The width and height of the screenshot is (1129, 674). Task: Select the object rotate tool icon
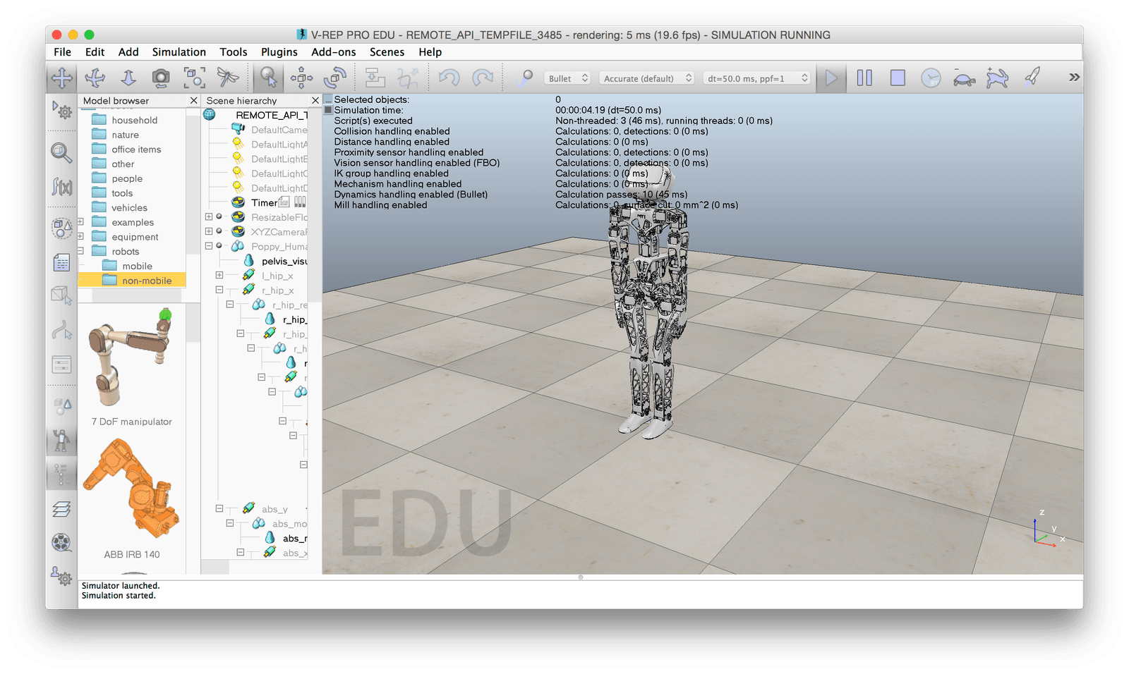point(335,78)
